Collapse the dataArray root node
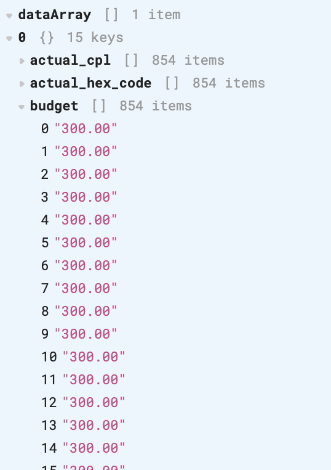331x470 pixels. click(x=9, y=15)
